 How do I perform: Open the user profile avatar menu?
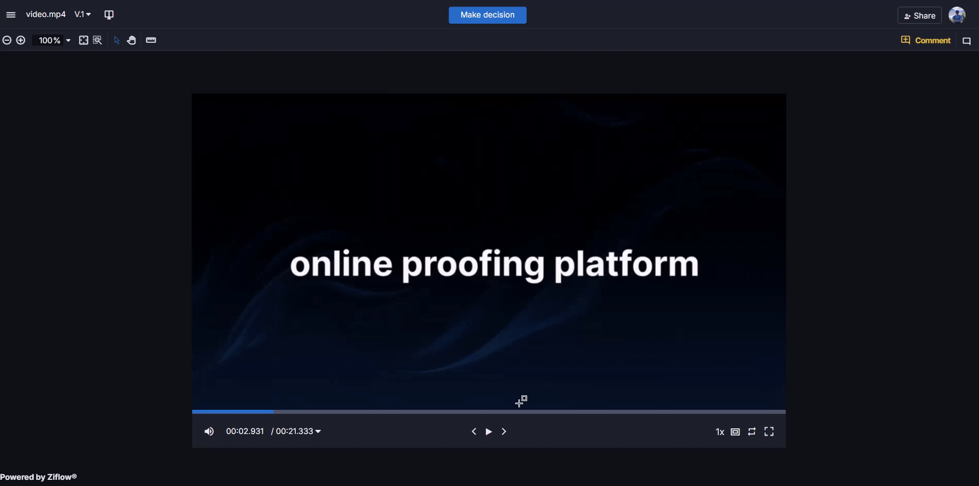[x=957, y=15]
